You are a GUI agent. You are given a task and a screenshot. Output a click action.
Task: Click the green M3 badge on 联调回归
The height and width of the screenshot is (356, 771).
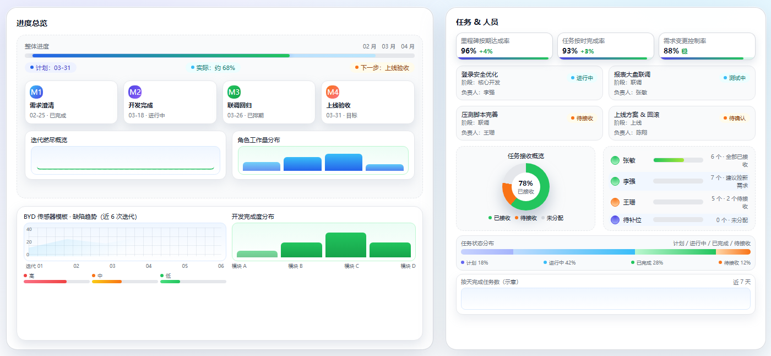(234, 92)
